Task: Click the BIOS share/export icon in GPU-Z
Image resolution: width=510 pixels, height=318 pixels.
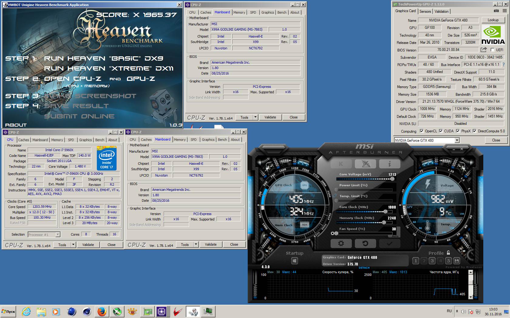Action: 484,50
